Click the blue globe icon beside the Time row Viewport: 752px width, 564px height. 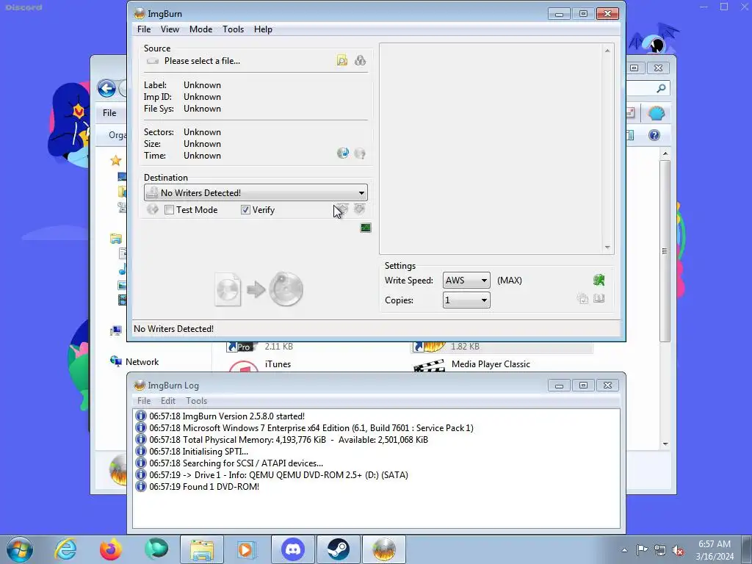(343, 153)
